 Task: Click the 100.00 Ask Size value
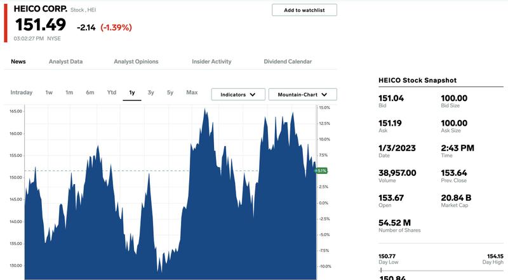454,123
